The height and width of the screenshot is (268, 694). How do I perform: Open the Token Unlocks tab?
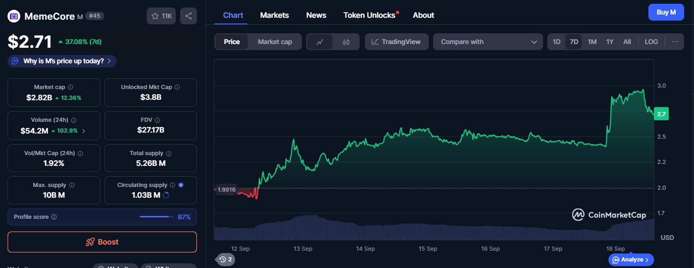point(370,15)
